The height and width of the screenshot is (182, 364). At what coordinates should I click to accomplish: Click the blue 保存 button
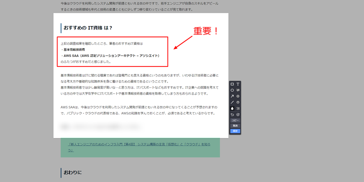pyautogui.click(x=235, y=131)
